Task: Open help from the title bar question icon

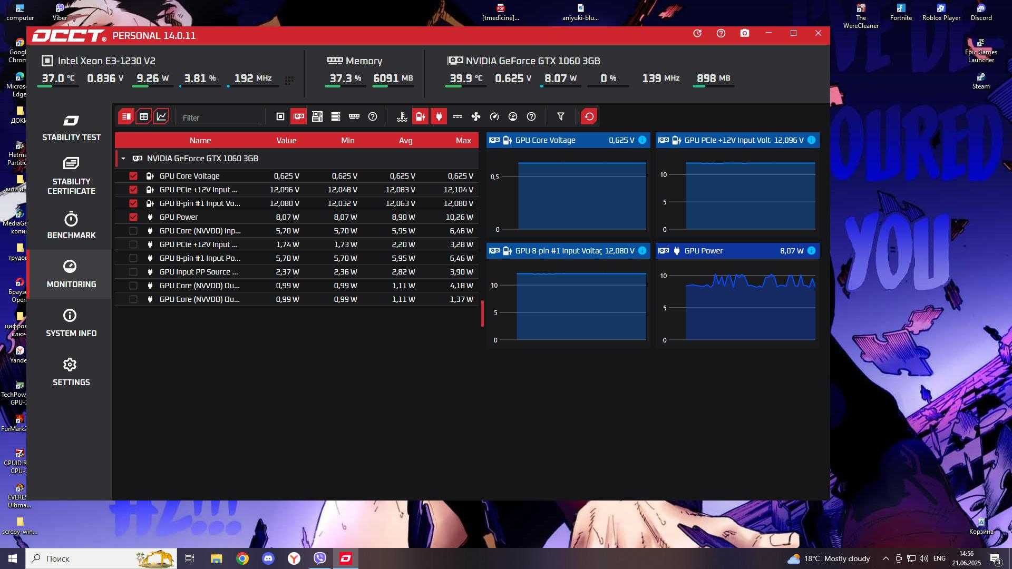Action: (721, 33)
